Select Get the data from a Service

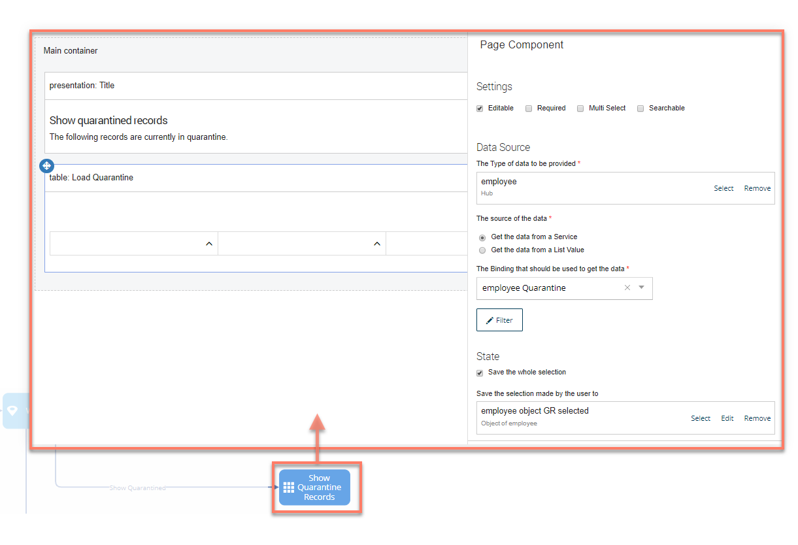[482, 237]
